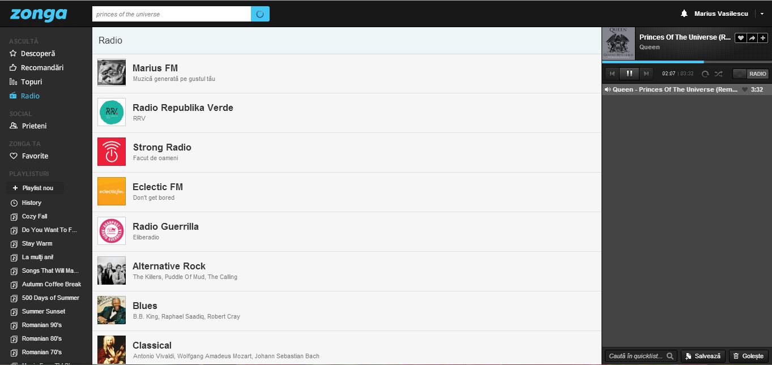Click the Radio Republika Verde logo
This screenshot has height=365, width=772.
[112, 112]
